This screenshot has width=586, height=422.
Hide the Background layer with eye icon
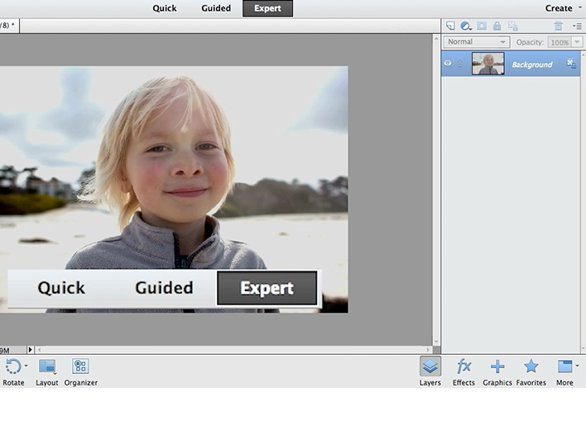447,63
